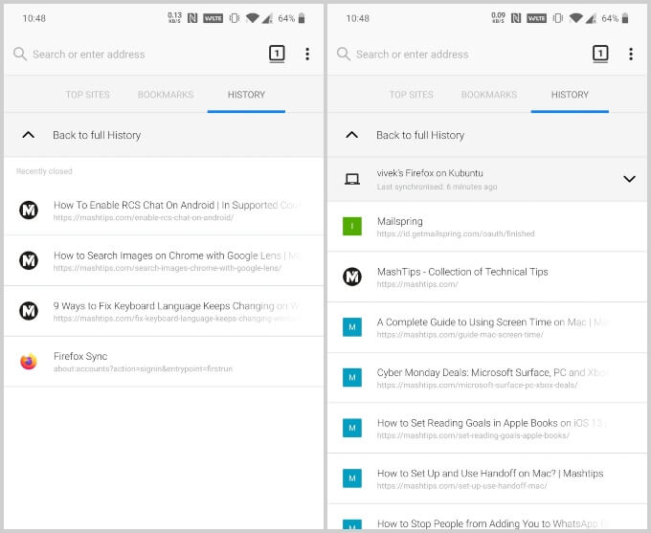Click blue M icon beside Reading Goals entry
This screenshot has height=533, width=651.
tap(352, 428)
